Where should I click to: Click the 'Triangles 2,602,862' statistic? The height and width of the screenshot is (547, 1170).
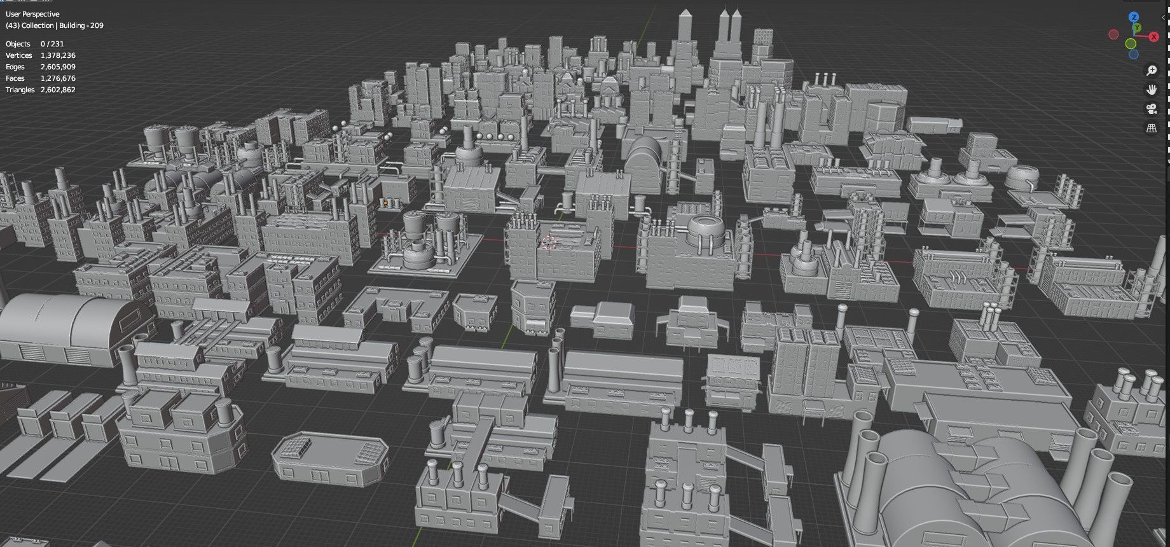41,90
